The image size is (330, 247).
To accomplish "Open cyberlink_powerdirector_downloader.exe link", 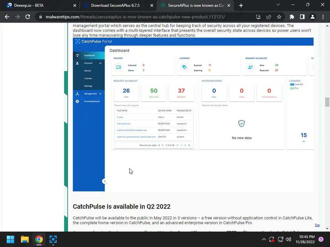I will [136, 137].
